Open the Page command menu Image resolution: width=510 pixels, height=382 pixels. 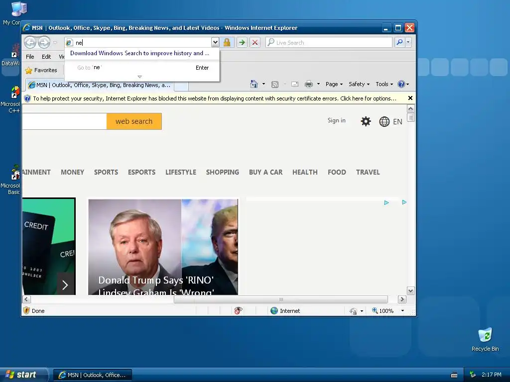334,84
